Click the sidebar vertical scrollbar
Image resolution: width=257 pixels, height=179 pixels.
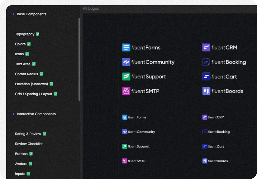point(79,59)
